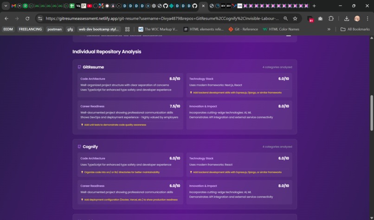Reload the current page
Screen dimensions: 374x220
click(27, 19)
